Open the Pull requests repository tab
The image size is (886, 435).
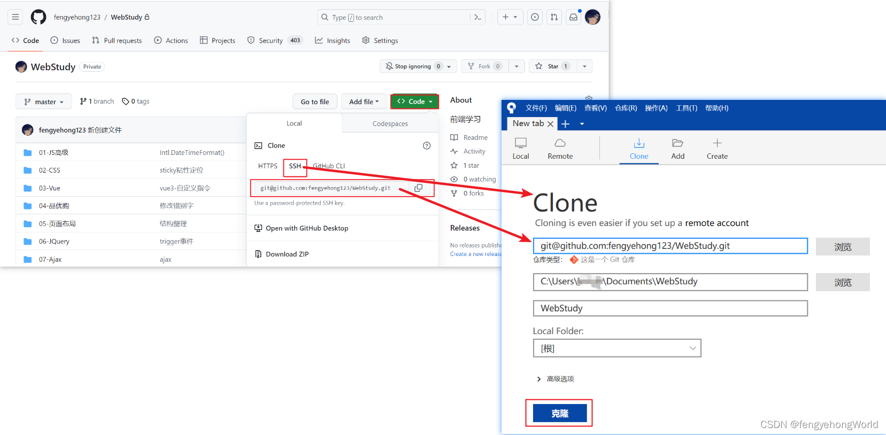coord(117,41)
